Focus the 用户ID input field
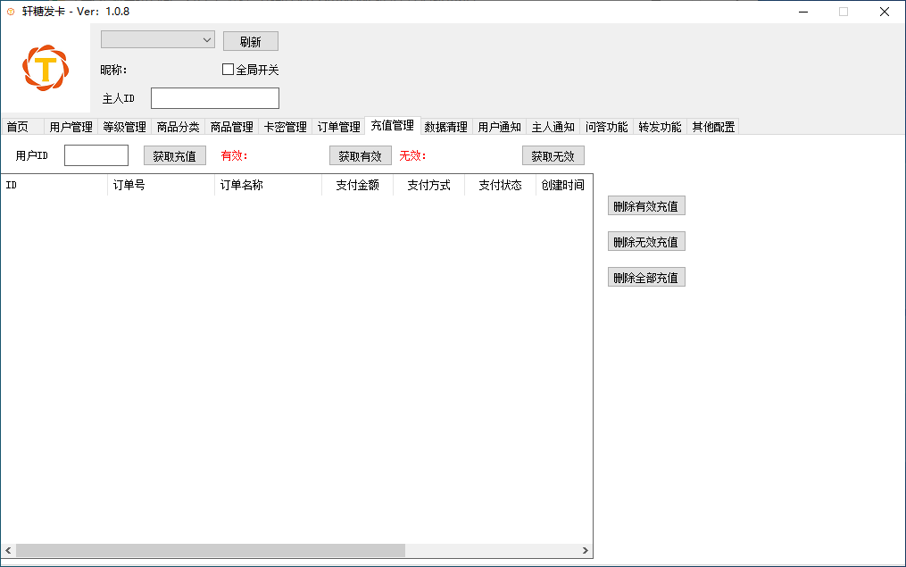This screenshot has width=906, height=567. (96, 155)
